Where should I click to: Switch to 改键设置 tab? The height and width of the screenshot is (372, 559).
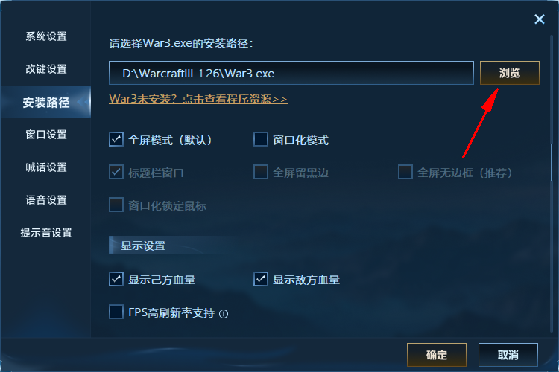pyautogui.click(x=46, y=69)
